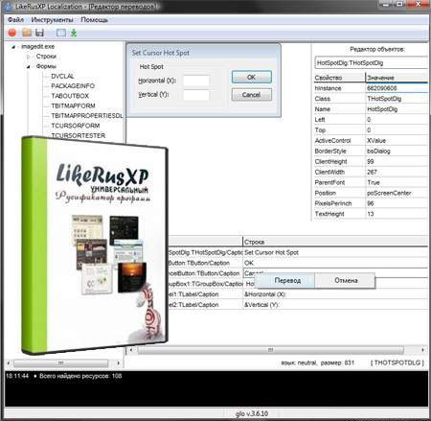This screenshot has height=421, width=431.
Task: Save using the floppy disk icon
Action: (39, 33)
